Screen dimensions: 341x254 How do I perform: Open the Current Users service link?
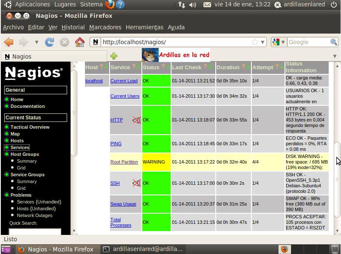click(125, 96)
